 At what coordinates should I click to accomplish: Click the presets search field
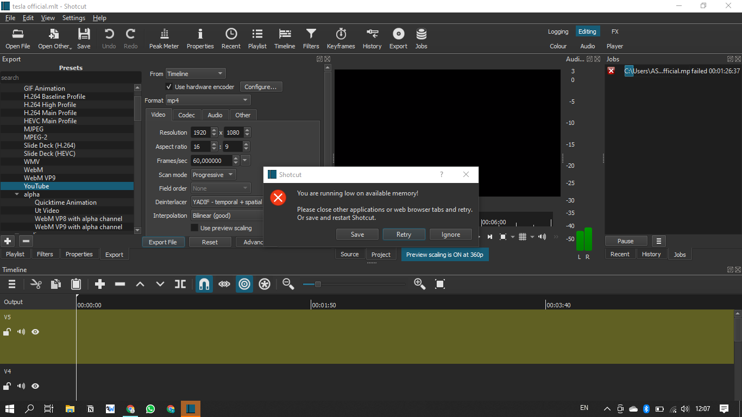point(71,78)
